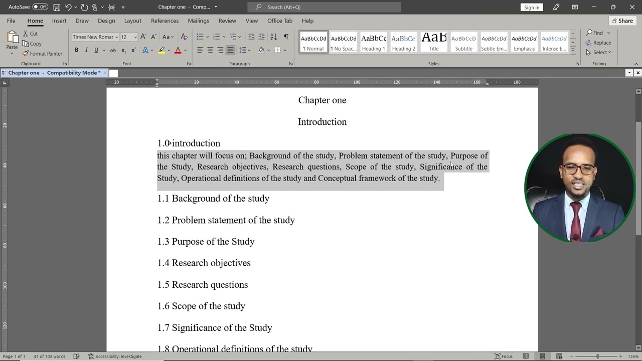Screen dimensions: 642x361
Task: Click the Text Effects icon
Action: click(145, 50)
